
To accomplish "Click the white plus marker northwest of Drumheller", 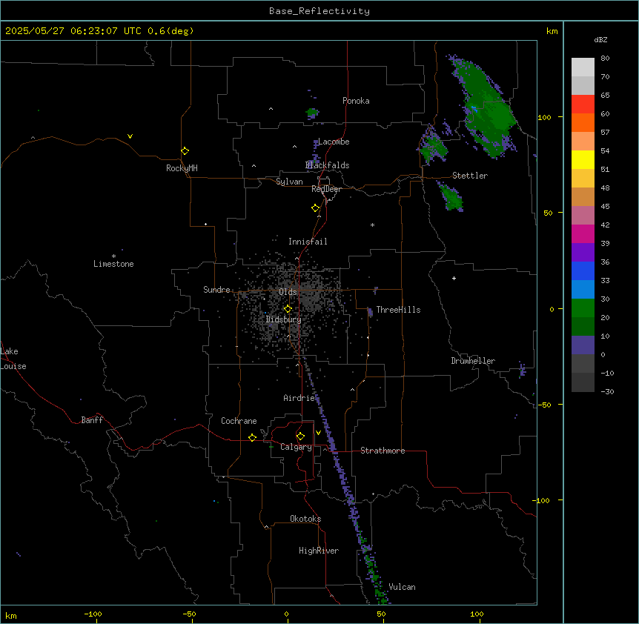I will [x=454, y=278].
